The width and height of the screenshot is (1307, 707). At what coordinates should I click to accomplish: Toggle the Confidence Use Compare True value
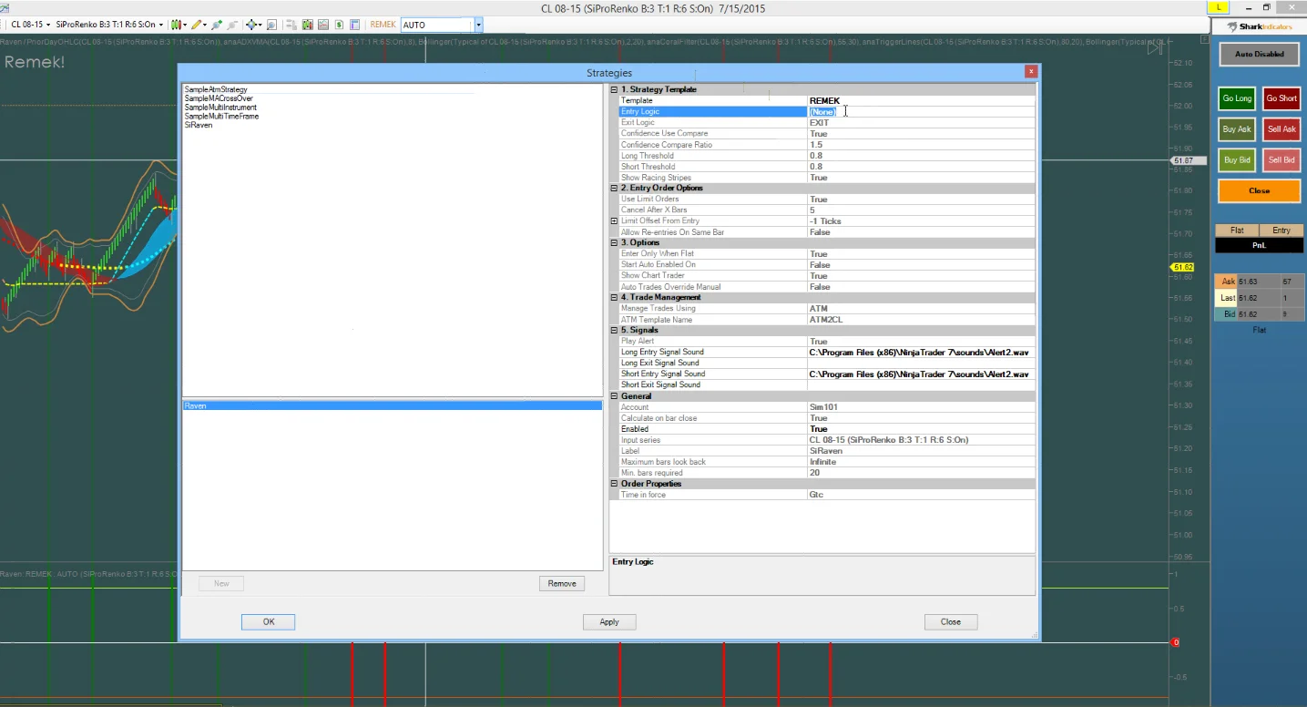(x=921, y=133)
